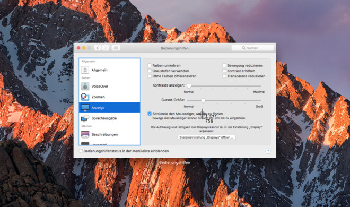Toggle Kontrast erhöhen checkbox

pos(224,71)
